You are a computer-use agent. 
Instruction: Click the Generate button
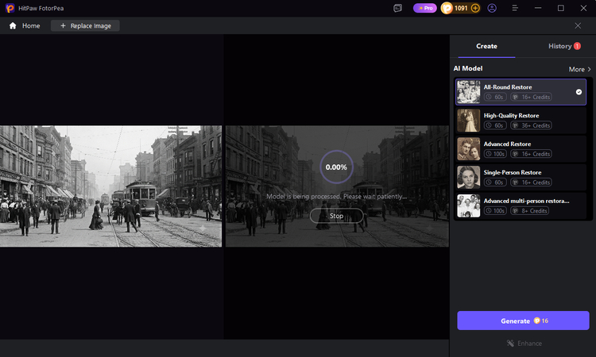pos(523,321)
